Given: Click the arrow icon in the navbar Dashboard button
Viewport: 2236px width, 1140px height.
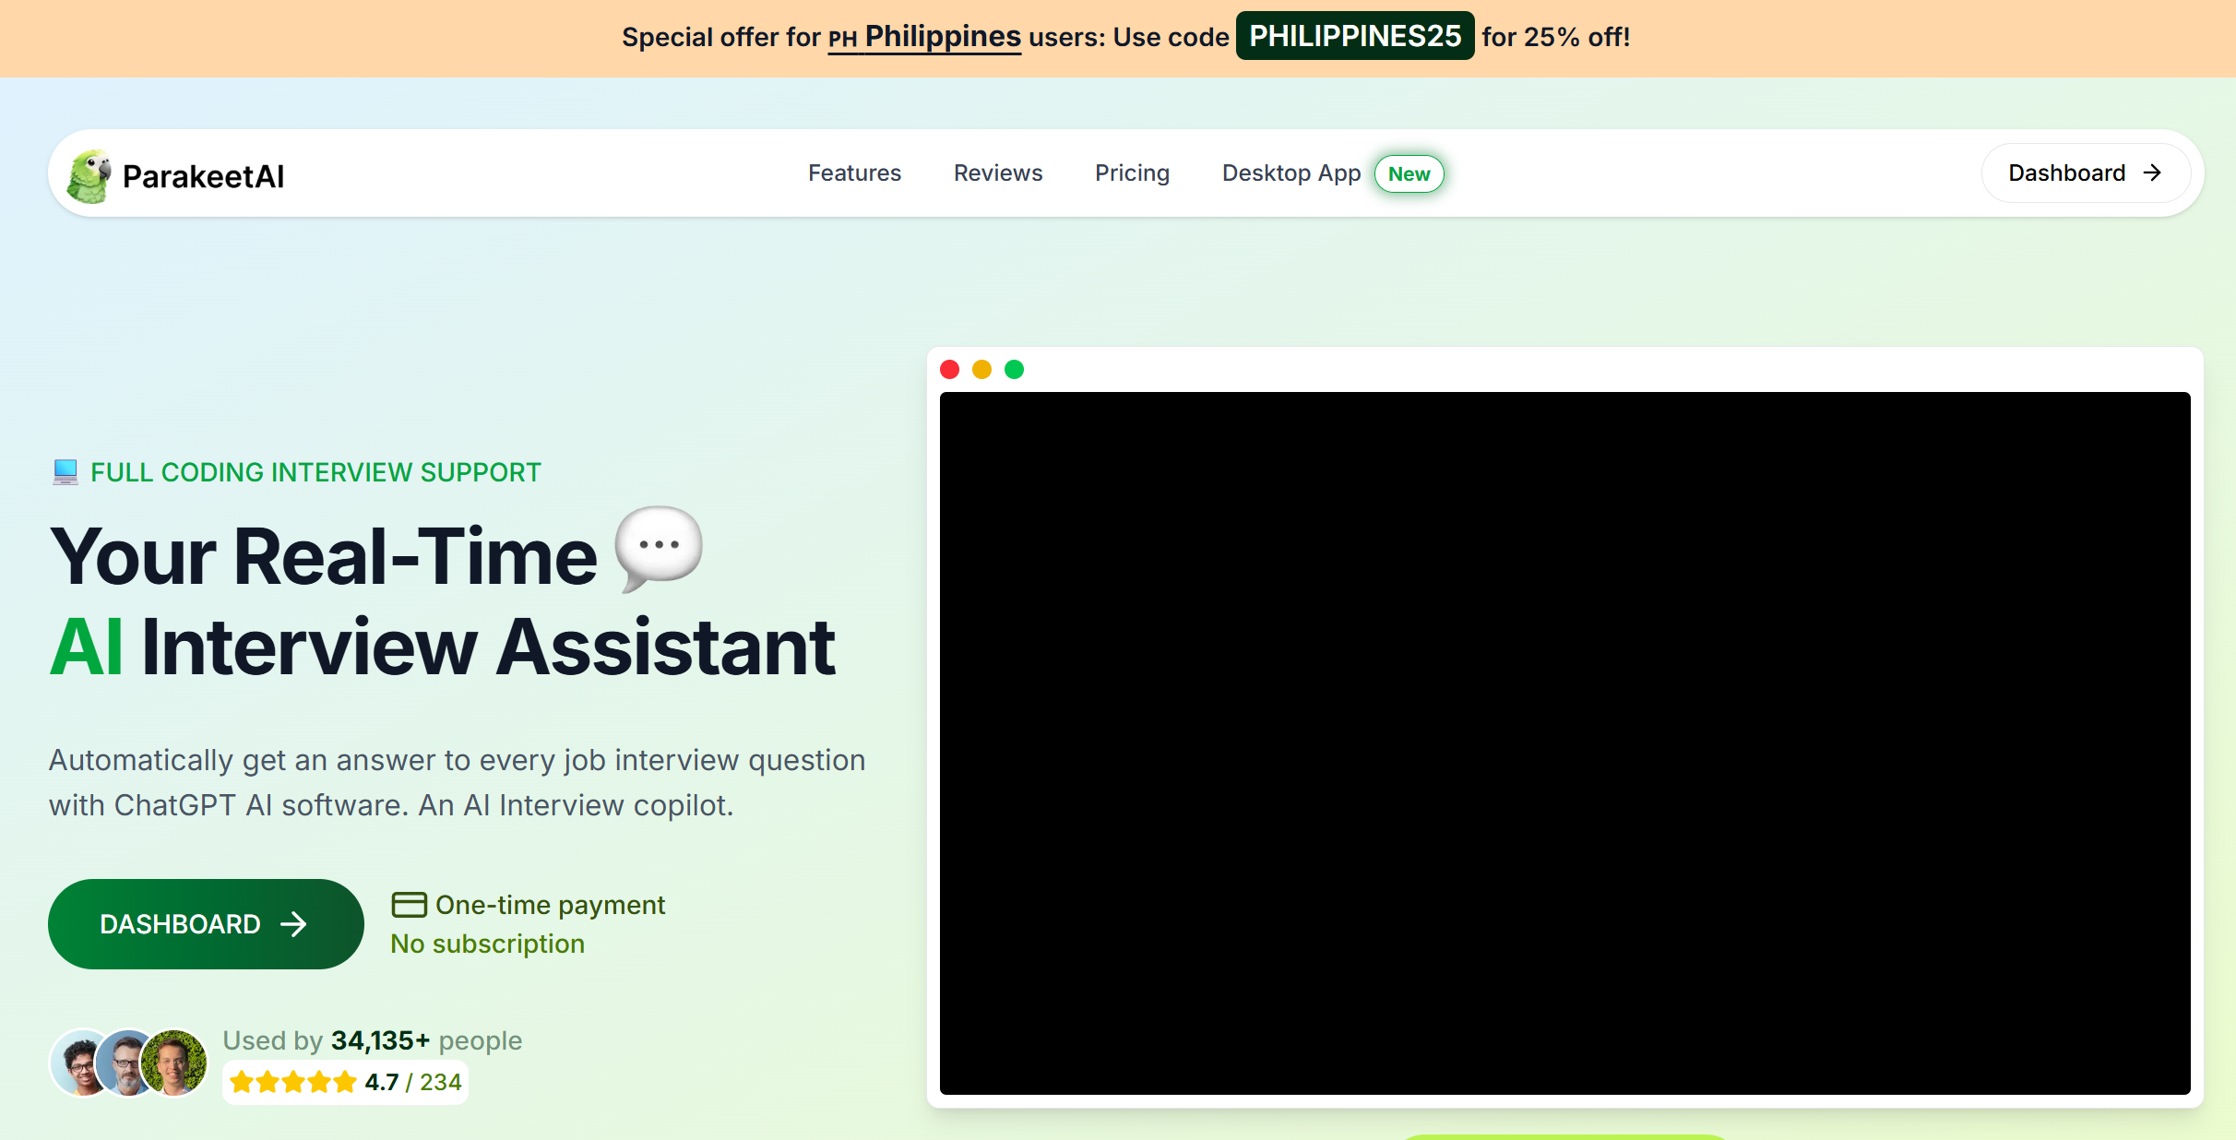Looking at the screenshot, I should coord(2152,173).
